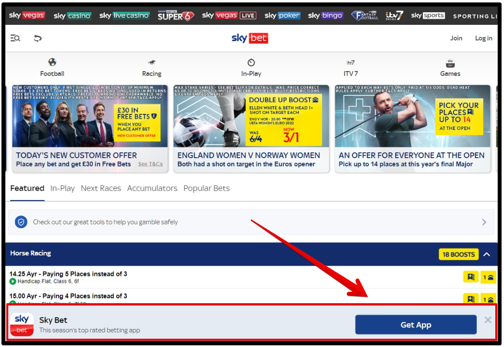Open the 14.25 Ayr race
The image size is (504, 347).
tap(68, 274)
